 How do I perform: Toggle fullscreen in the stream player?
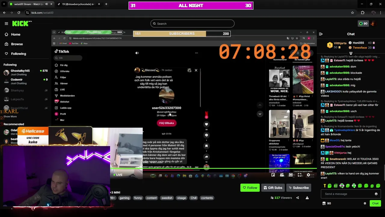tap(300, 175)
